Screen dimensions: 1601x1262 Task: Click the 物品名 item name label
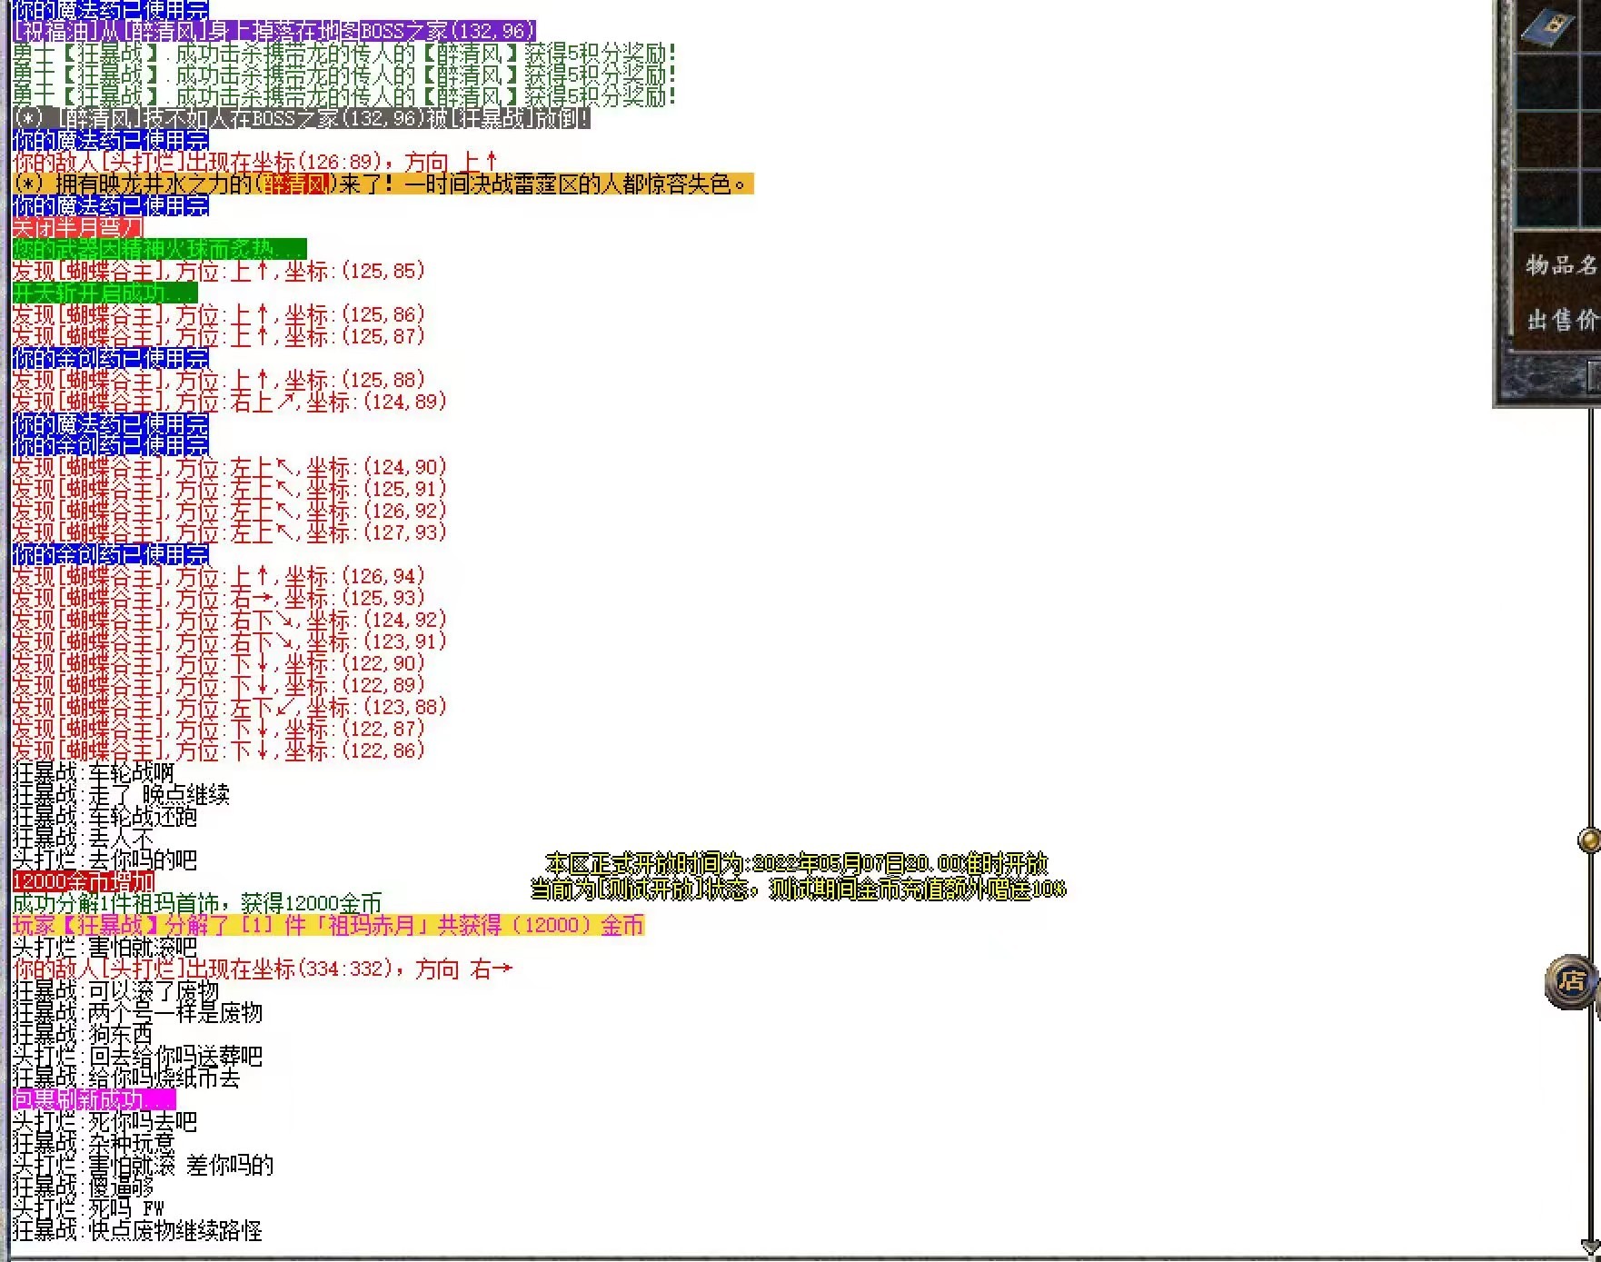pos(1562,265)
